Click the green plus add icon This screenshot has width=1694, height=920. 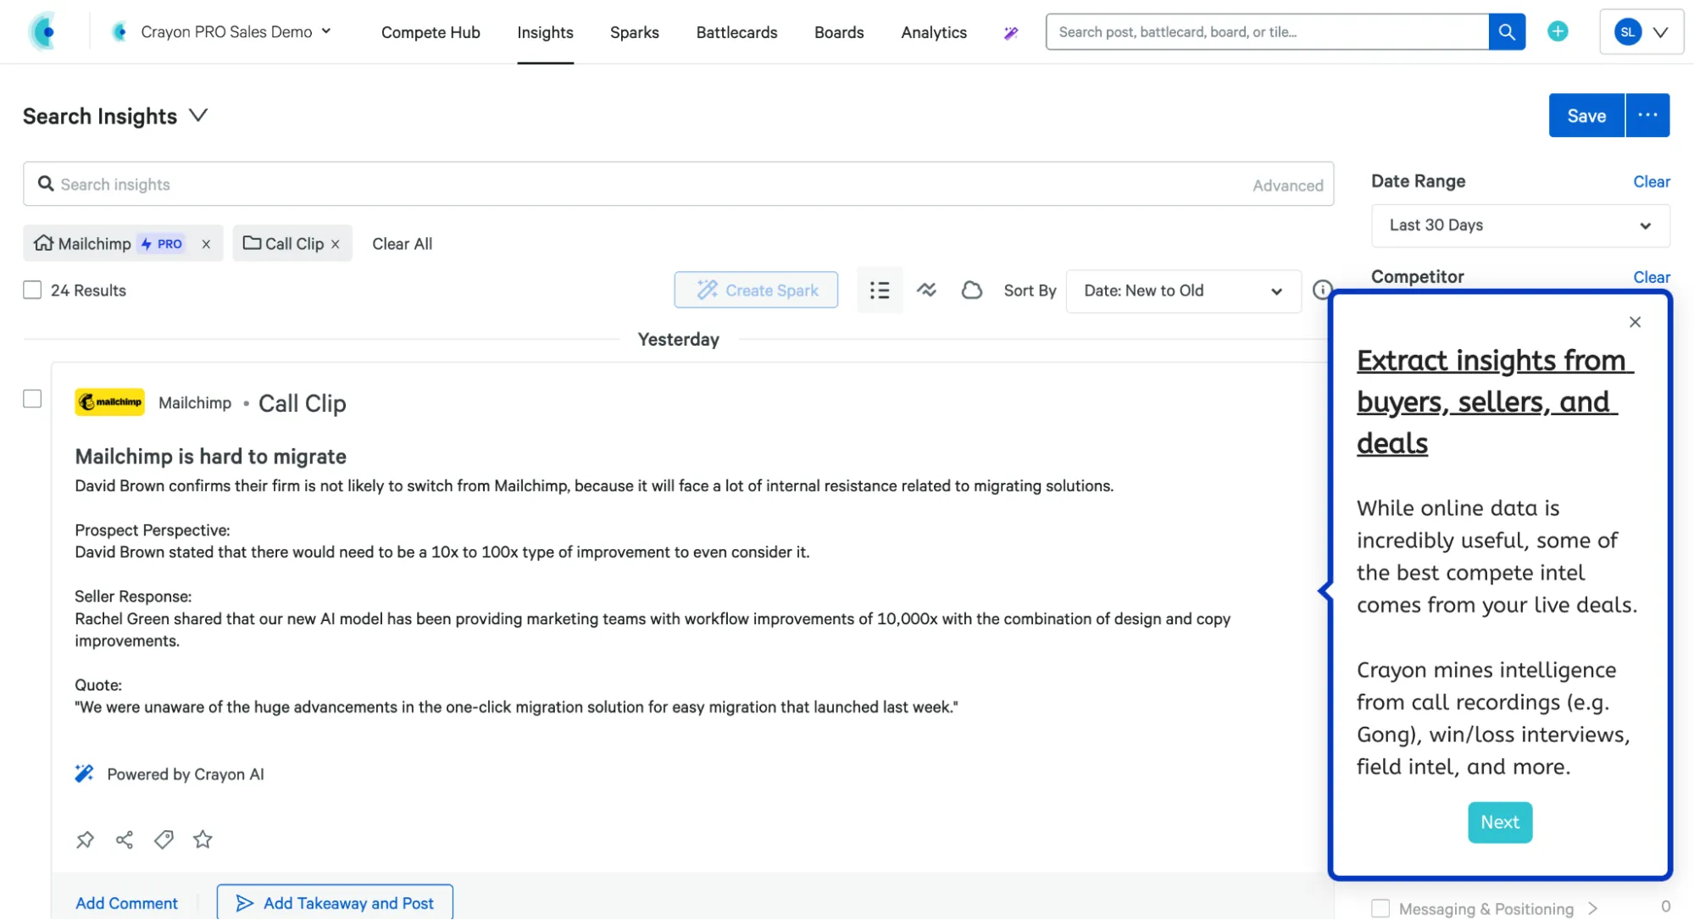point(1558,31)
